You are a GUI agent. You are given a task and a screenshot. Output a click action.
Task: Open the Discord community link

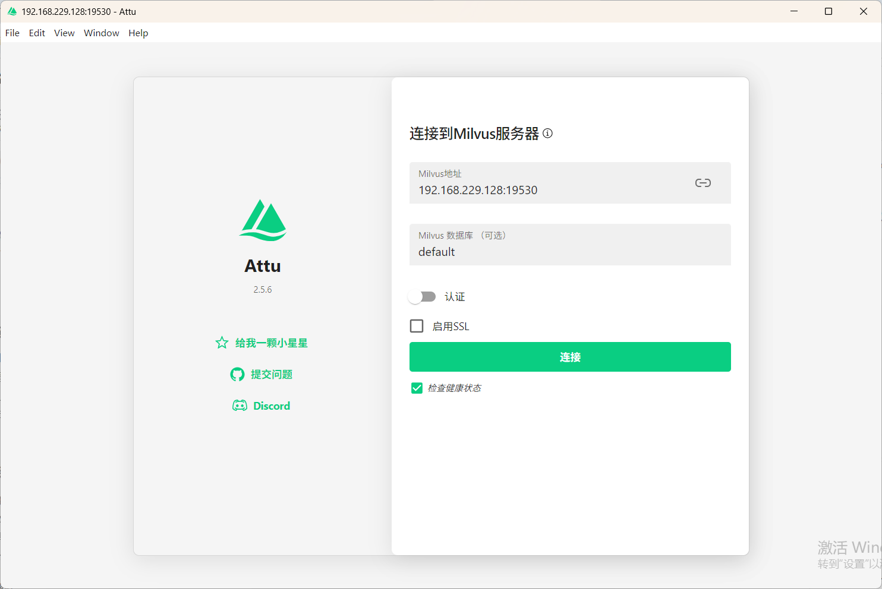271,405
